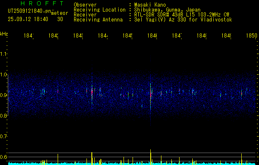Click the green HROFFT title text
This screenshot has height=165, width=259.
click(42, 3)
